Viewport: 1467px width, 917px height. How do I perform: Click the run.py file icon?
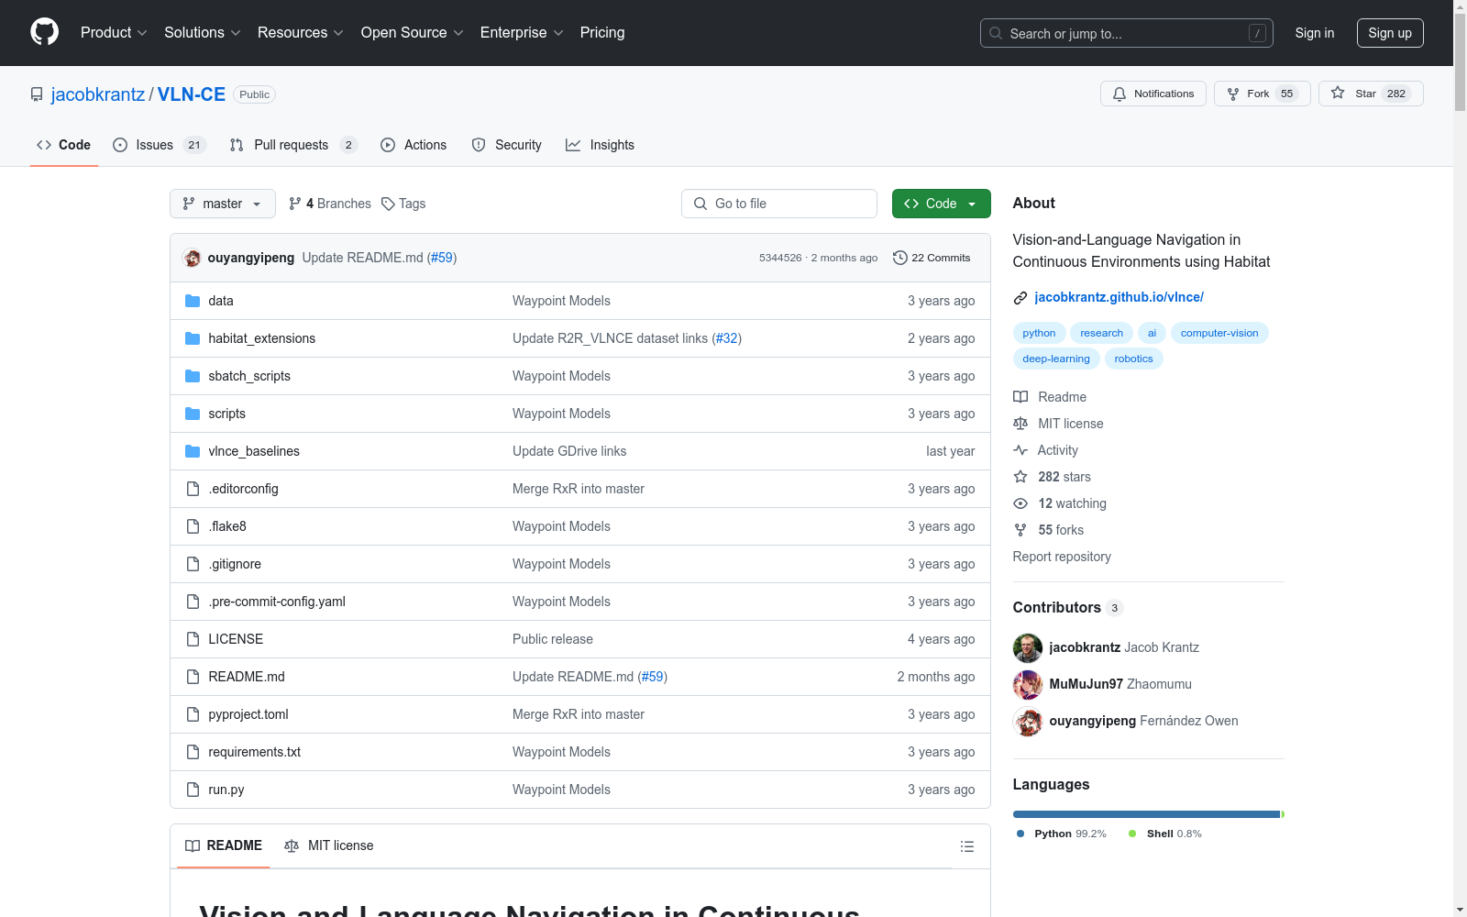[193, 790]
